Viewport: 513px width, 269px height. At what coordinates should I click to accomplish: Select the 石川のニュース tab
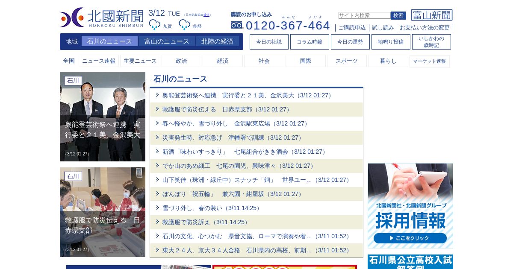(x=109, y=41)
